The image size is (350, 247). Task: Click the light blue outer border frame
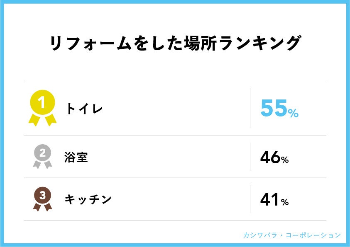point(175,2)
